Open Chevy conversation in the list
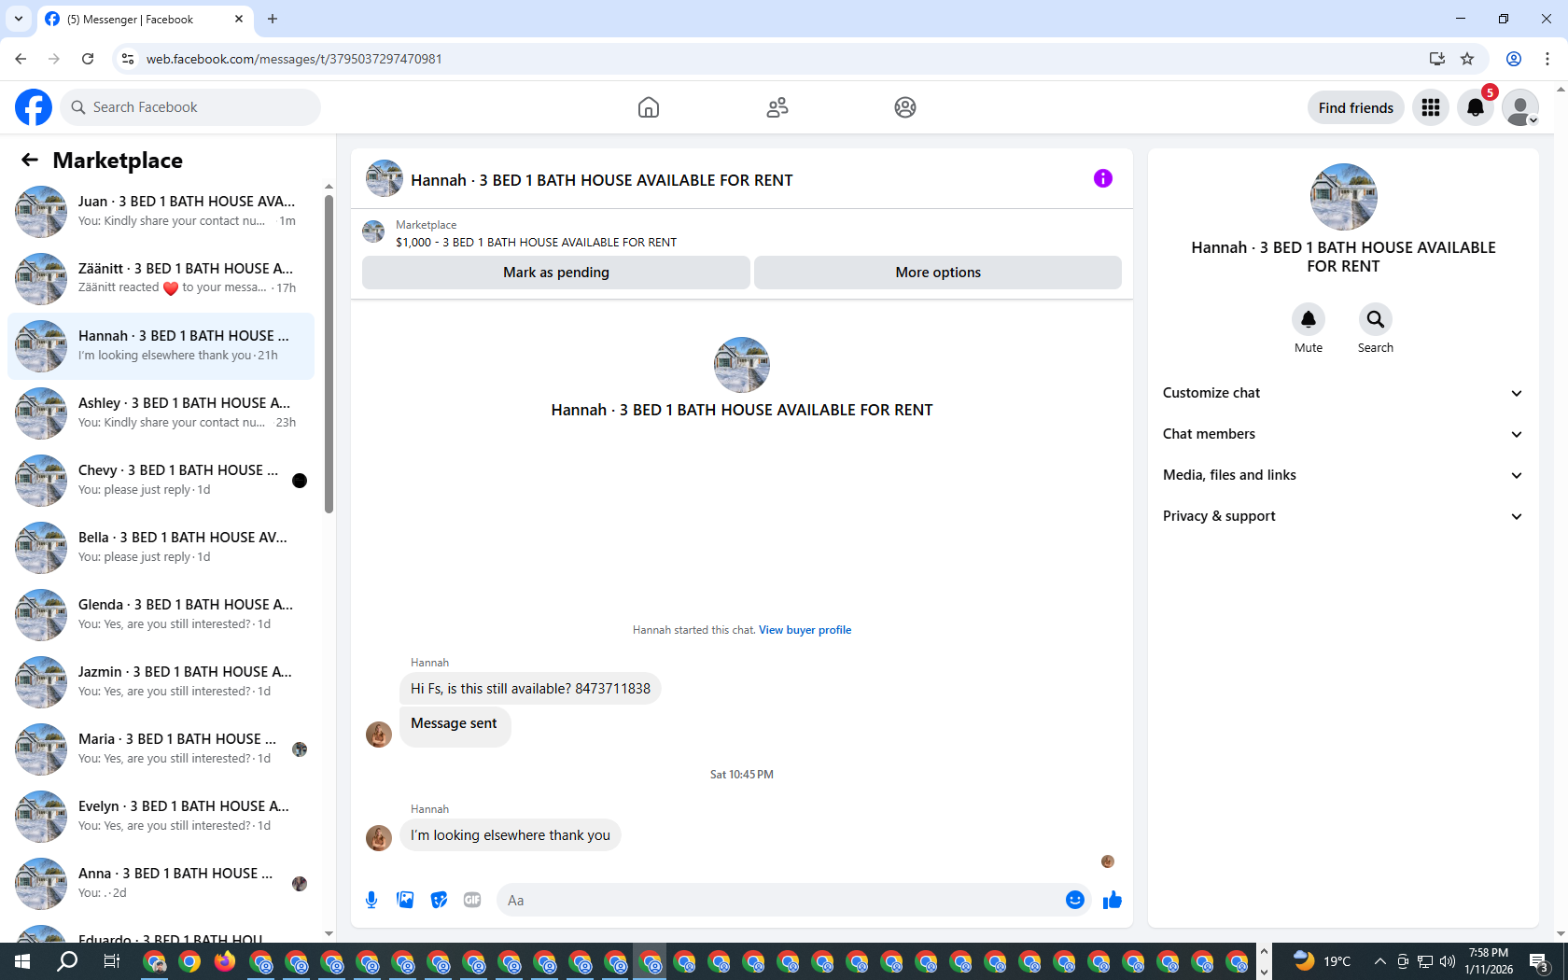 161,480
